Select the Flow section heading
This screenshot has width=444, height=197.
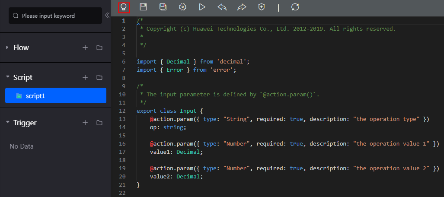21,48
